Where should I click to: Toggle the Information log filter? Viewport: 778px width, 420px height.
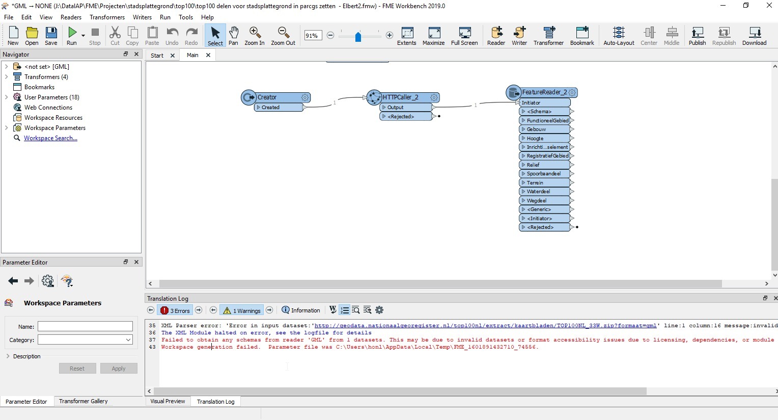pos(301,310)
